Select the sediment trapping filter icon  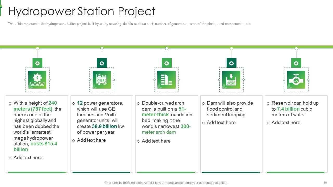(231, 79)
